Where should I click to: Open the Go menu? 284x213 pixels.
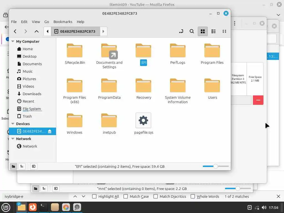click(47, 22)
